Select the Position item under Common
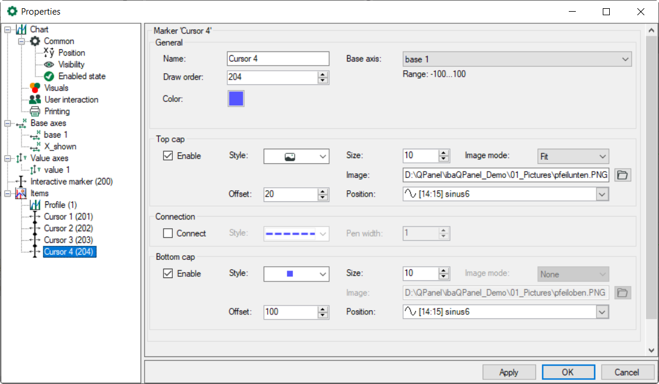This screenshot has height=384, width=659. [71, 53]
